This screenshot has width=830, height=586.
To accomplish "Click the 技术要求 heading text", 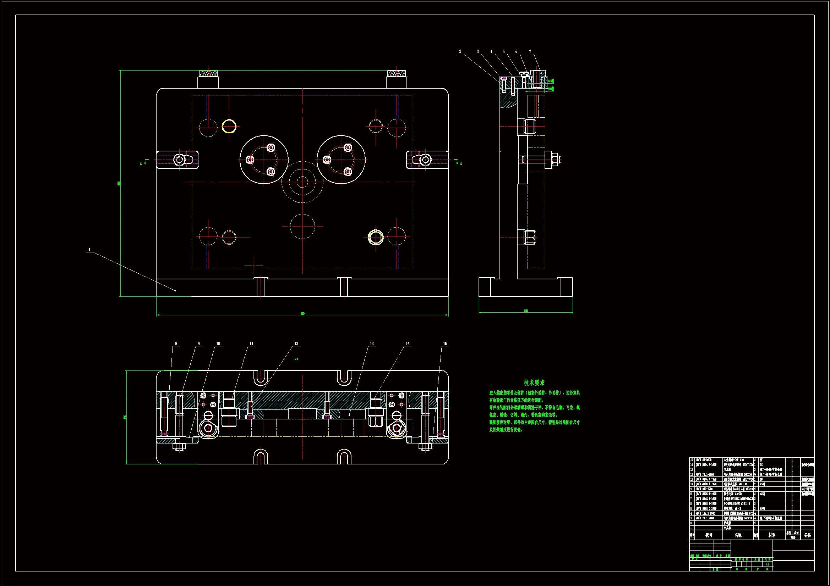I will (534, 383).
